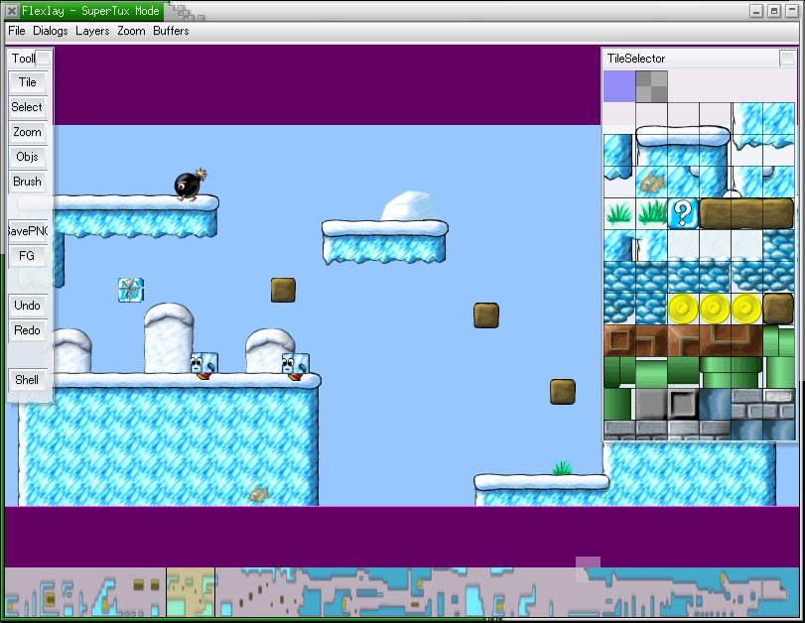Viewport: 805px width, 623px height.
Task: Click the grass tuft on lower ledge
Action: [x=562, y=468]
